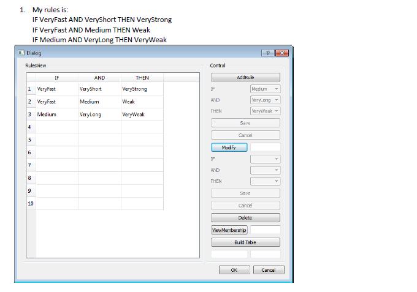Screen dimensions: 417x292
Task: Close the Dialog window with X
Action: click(x=281, y=53)
